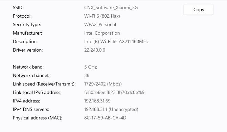
Task: Click the Driver version label
Action: 28,50
